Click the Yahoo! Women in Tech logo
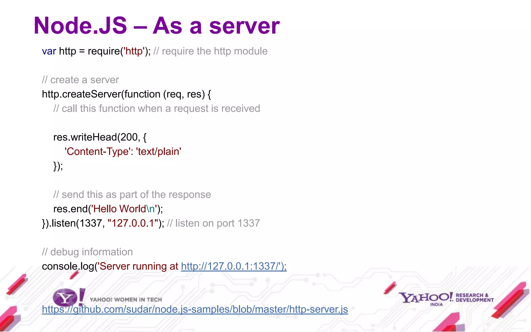Image resolution: width=531 pixels, height=332 pixels. [107, 297]
